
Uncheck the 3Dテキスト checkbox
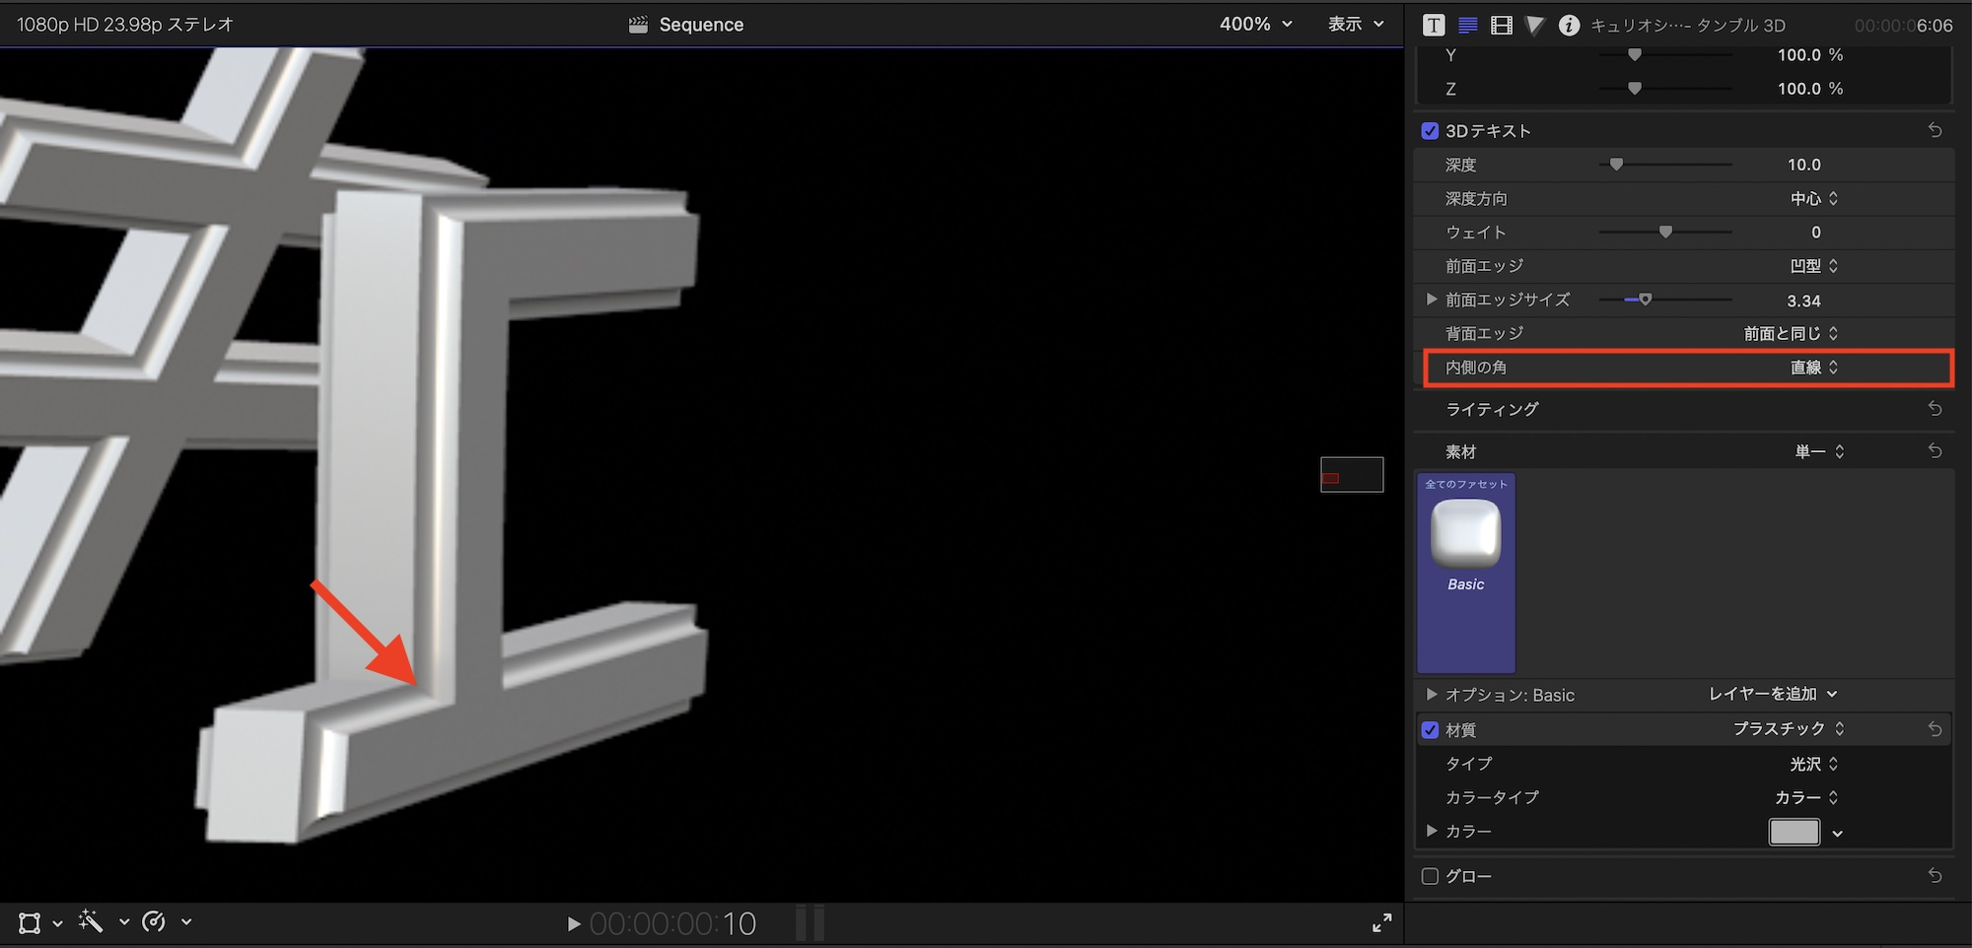pyautogui.click(x=1430, y=131)
